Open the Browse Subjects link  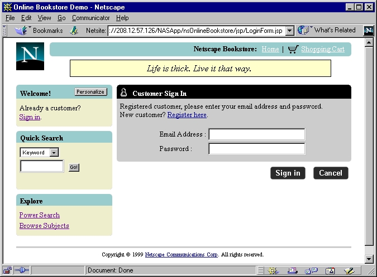tap(44, 226)
